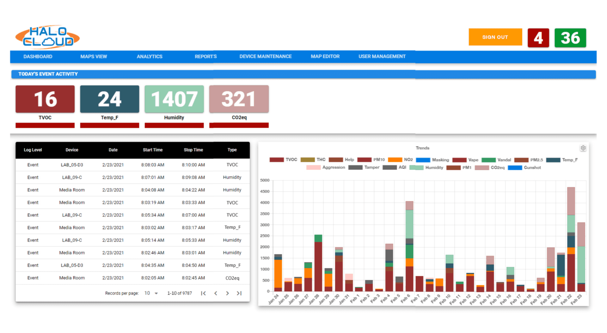Image resolution: width=607 pixels, height=333 pixels.
Task: Go to the first page of records
Action: point(203,293)
